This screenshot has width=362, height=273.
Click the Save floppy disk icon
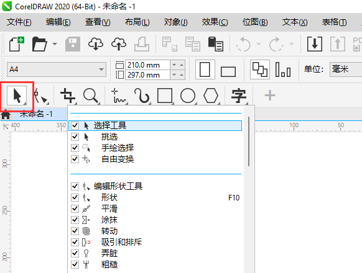pyautogui.click(x=73, y=44)
